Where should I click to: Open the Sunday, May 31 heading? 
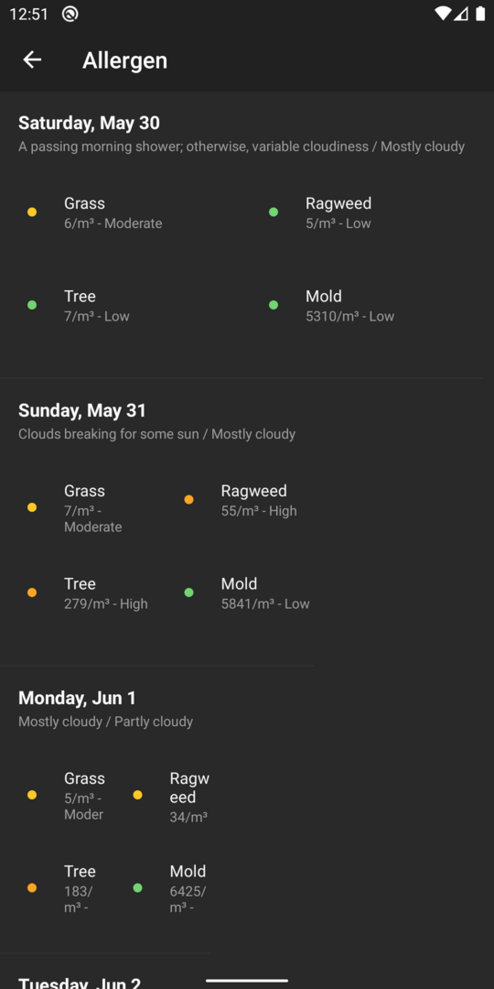coord(82,410)
